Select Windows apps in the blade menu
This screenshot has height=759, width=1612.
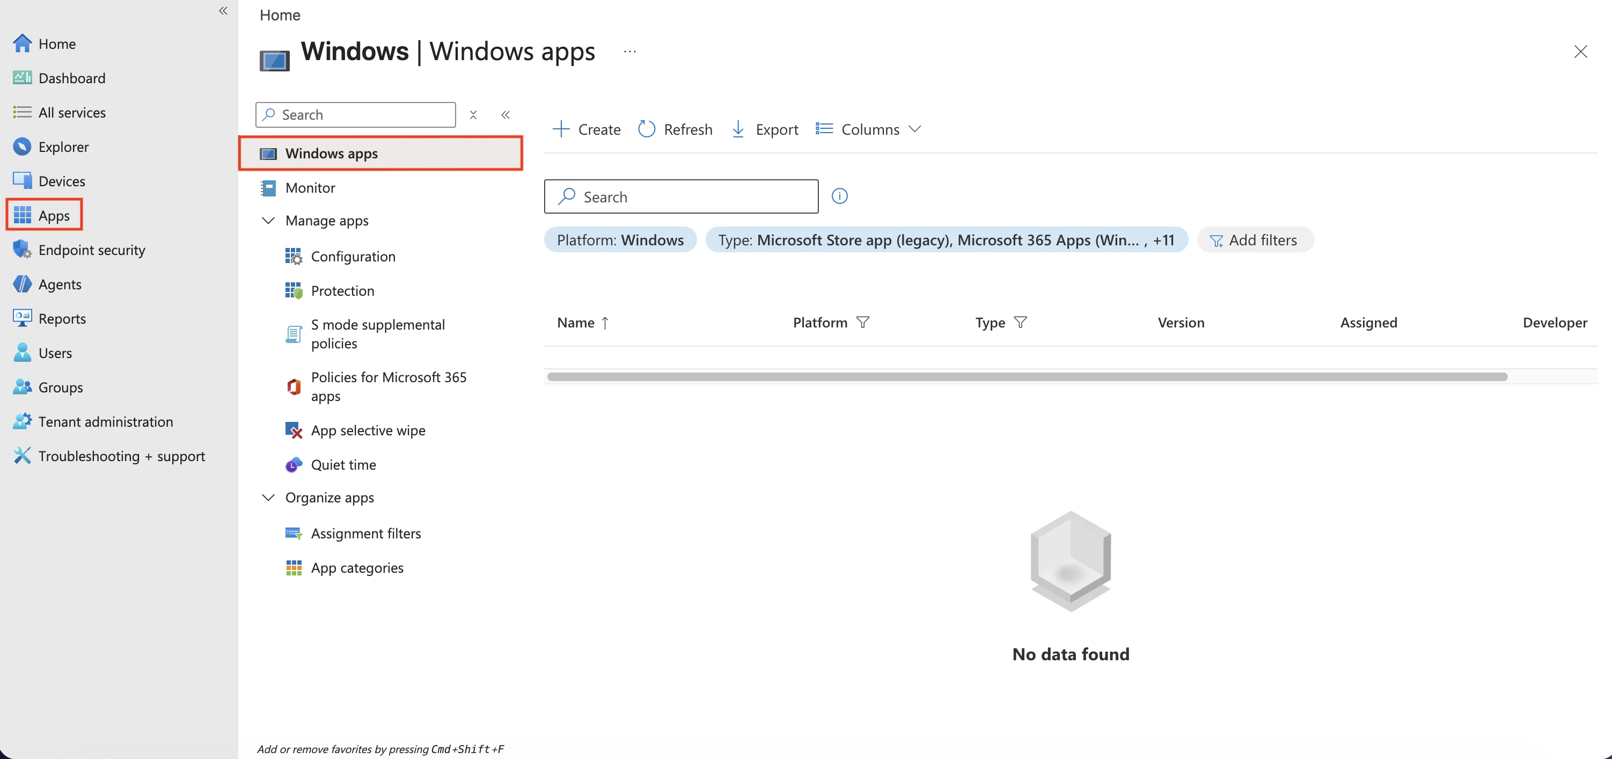click(x=380, y=154)
